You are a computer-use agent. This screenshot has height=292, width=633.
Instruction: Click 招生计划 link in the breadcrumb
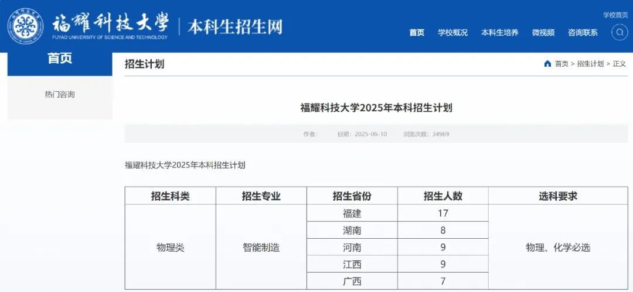[590, 64]
